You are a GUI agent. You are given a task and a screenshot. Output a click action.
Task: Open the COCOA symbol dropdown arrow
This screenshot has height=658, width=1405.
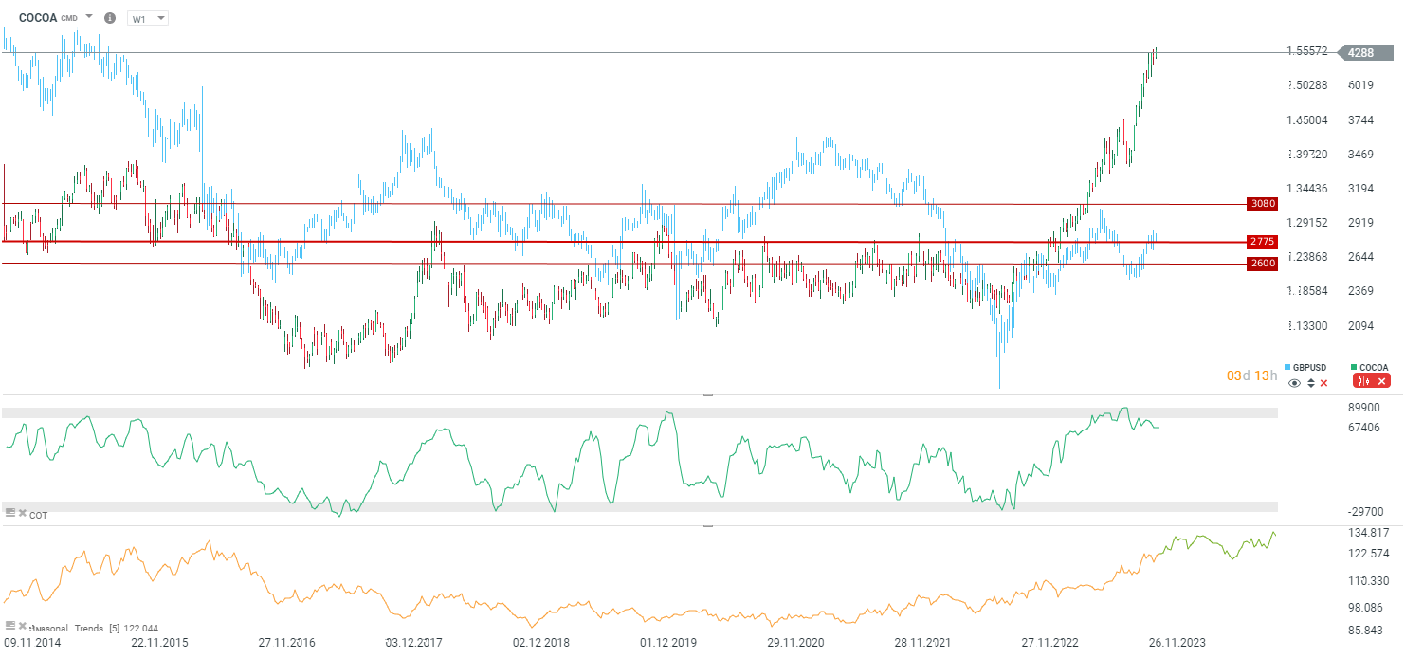tap(89, 17)
